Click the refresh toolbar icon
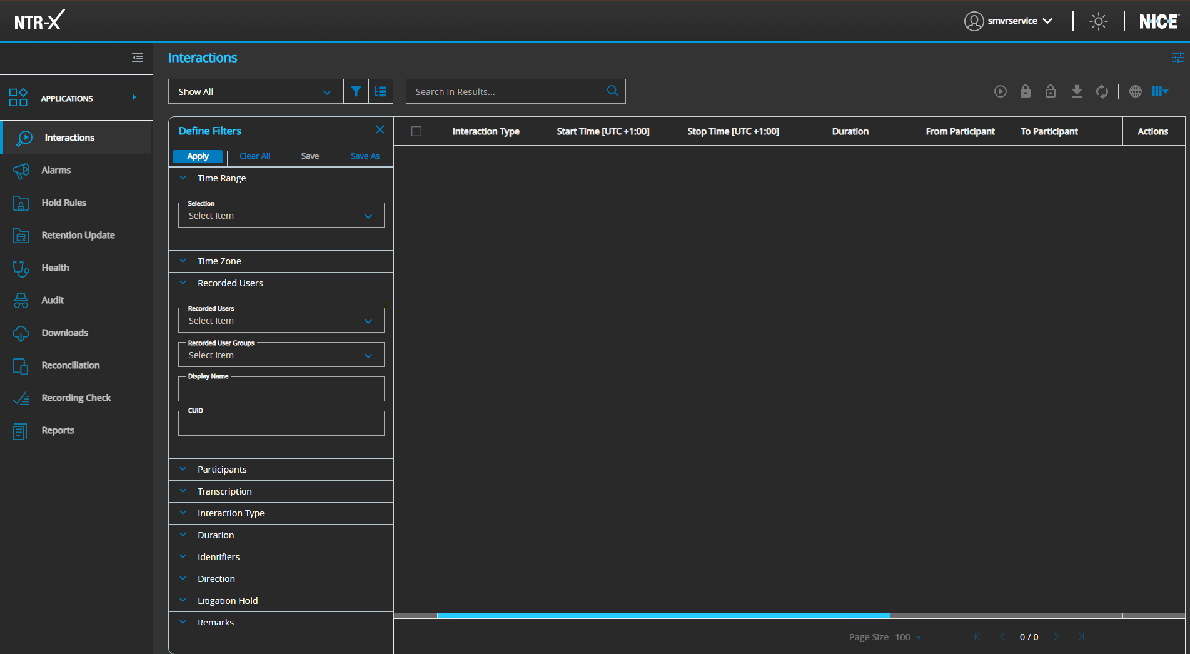Screen dimensions: 1190x654 click(1102, 91)
